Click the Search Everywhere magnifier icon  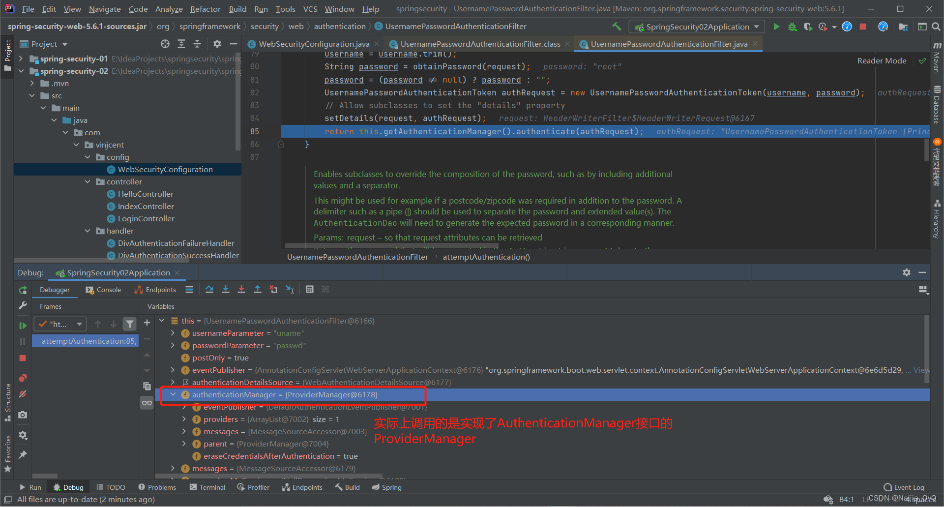[936, 27]
